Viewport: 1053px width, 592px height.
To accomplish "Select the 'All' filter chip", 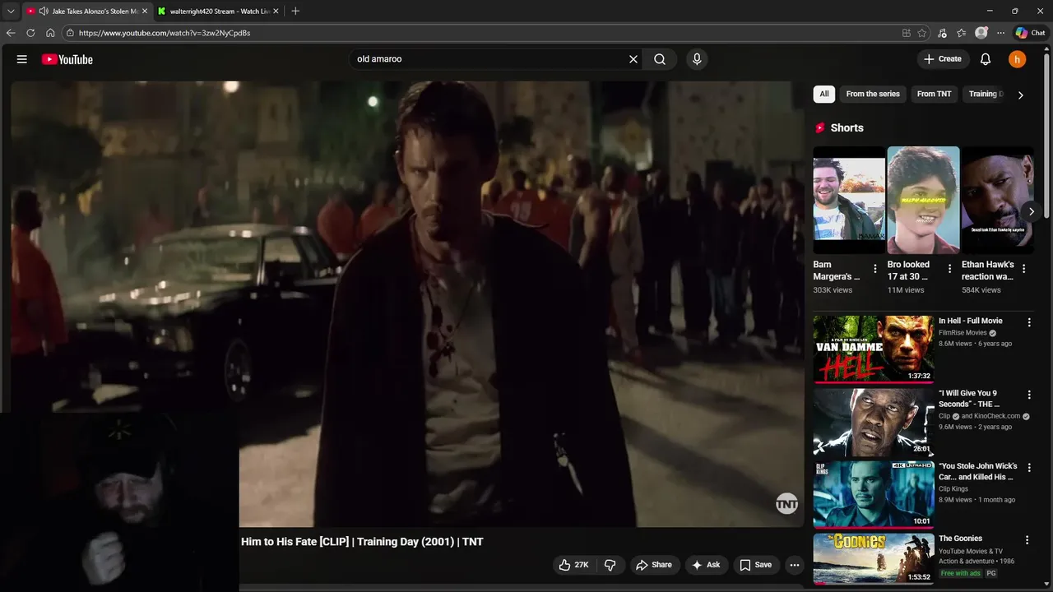I will 824,94.
